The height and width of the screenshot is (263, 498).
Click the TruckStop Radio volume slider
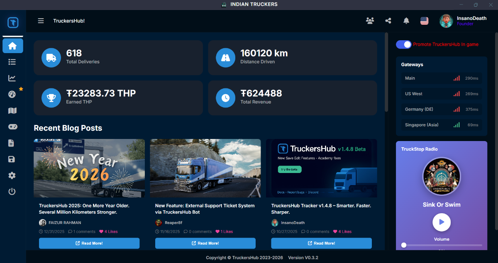pyautogui.click(x=442, y=245)
